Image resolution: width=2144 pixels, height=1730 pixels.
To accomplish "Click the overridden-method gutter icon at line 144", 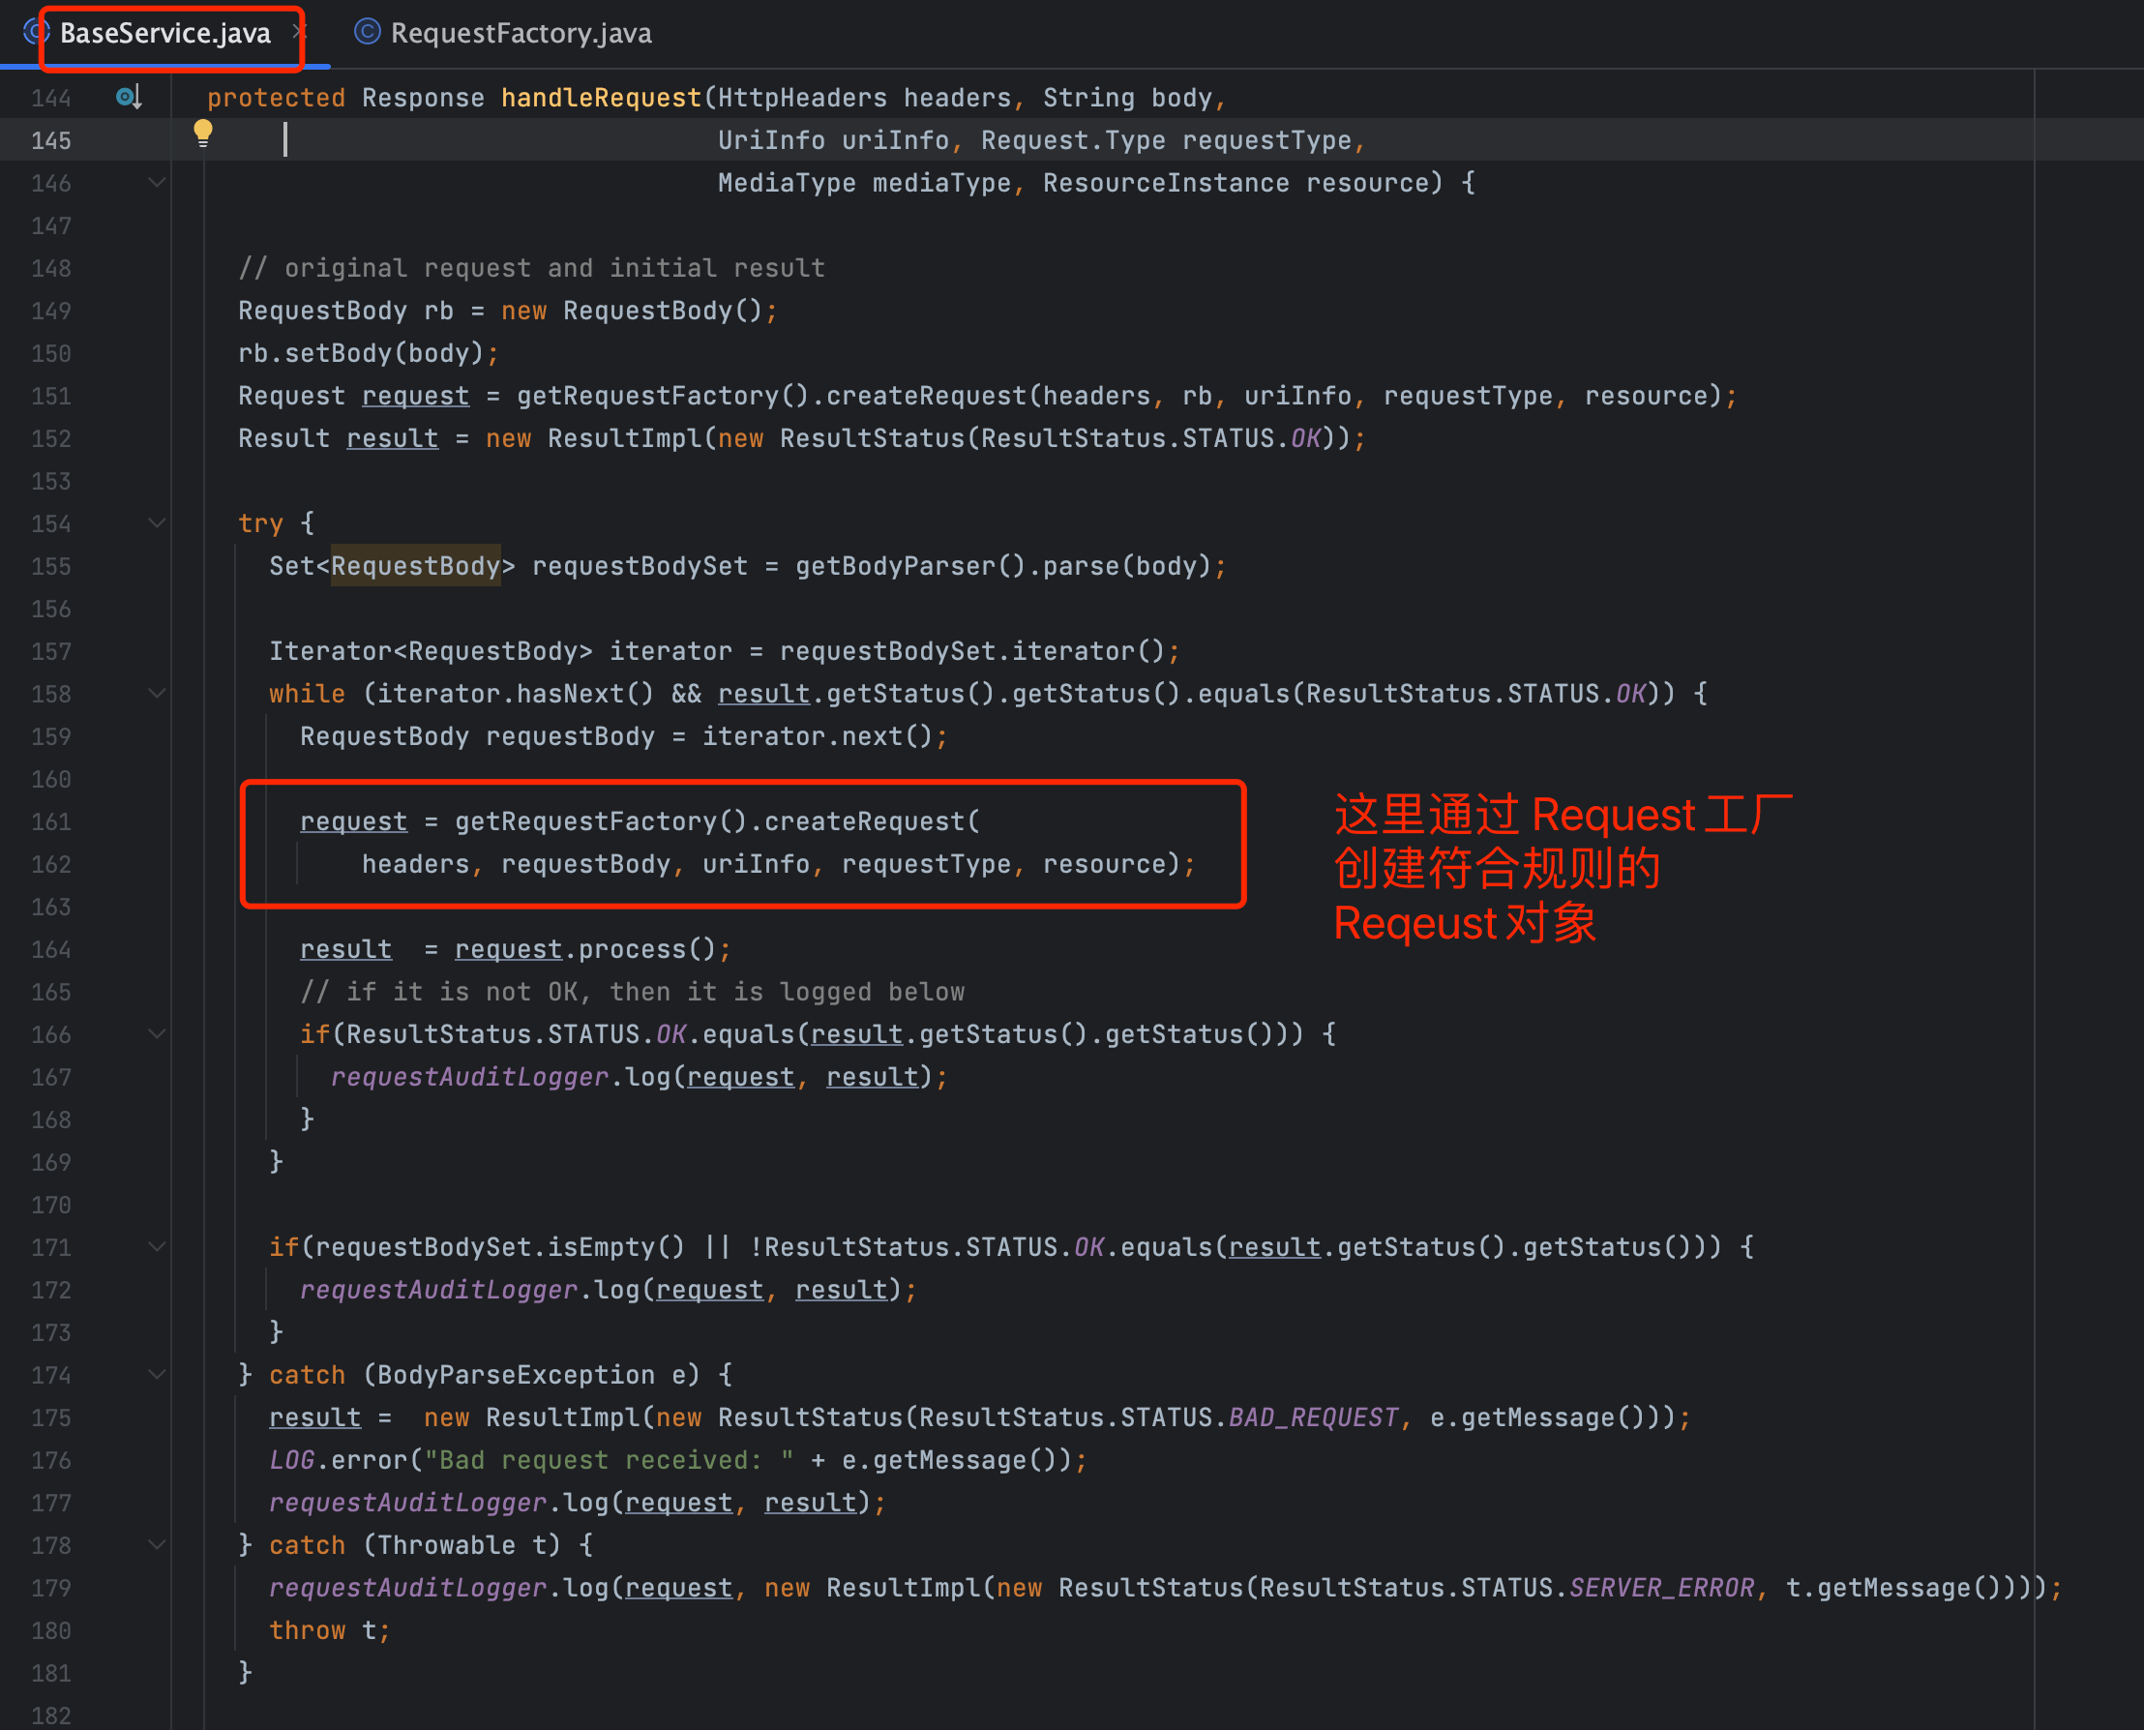I will click(x=129, y=97).
